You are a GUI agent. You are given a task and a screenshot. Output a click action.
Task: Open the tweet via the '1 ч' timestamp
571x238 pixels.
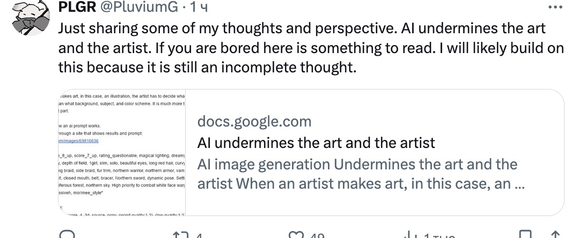point(192,9)
